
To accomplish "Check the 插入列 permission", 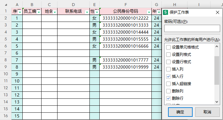I will (x=168, y=69).
